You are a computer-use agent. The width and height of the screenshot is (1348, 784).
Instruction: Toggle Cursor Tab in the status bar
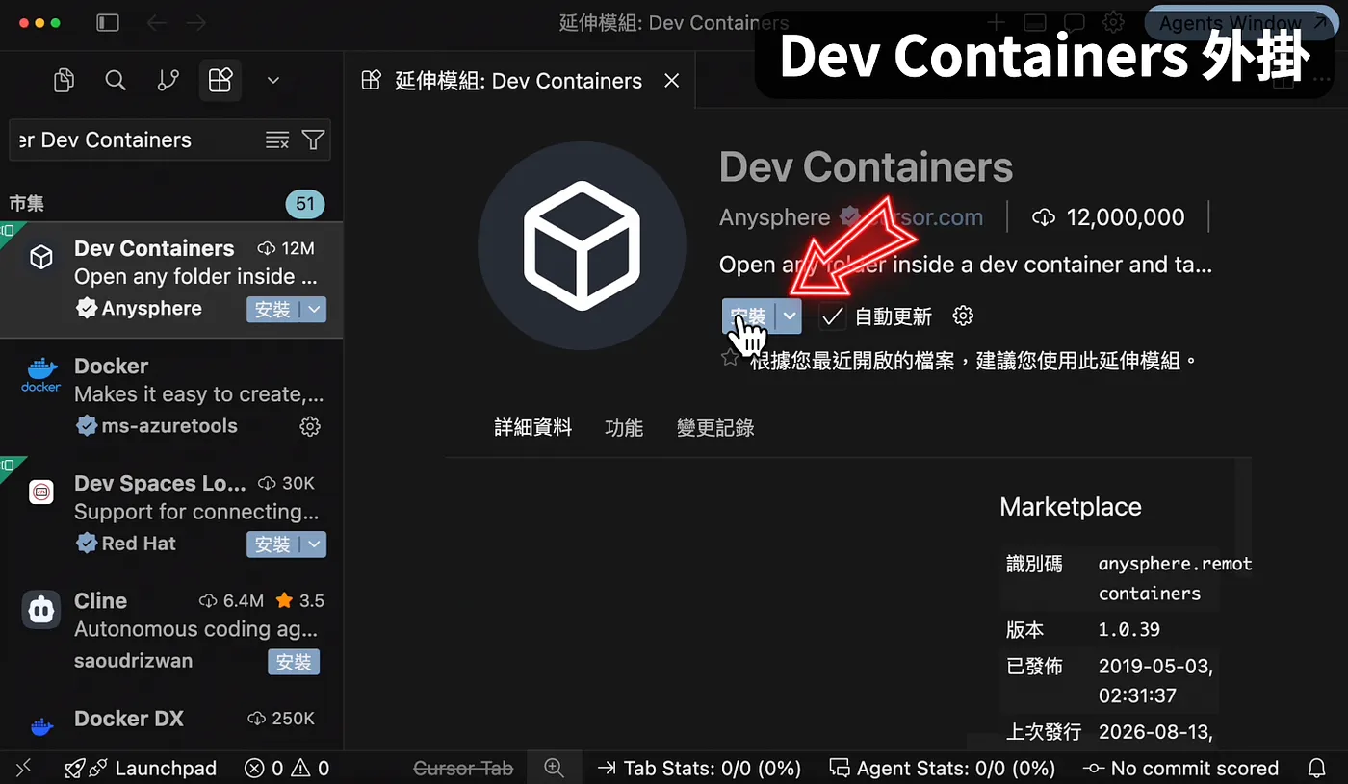(x=463, y=769)
